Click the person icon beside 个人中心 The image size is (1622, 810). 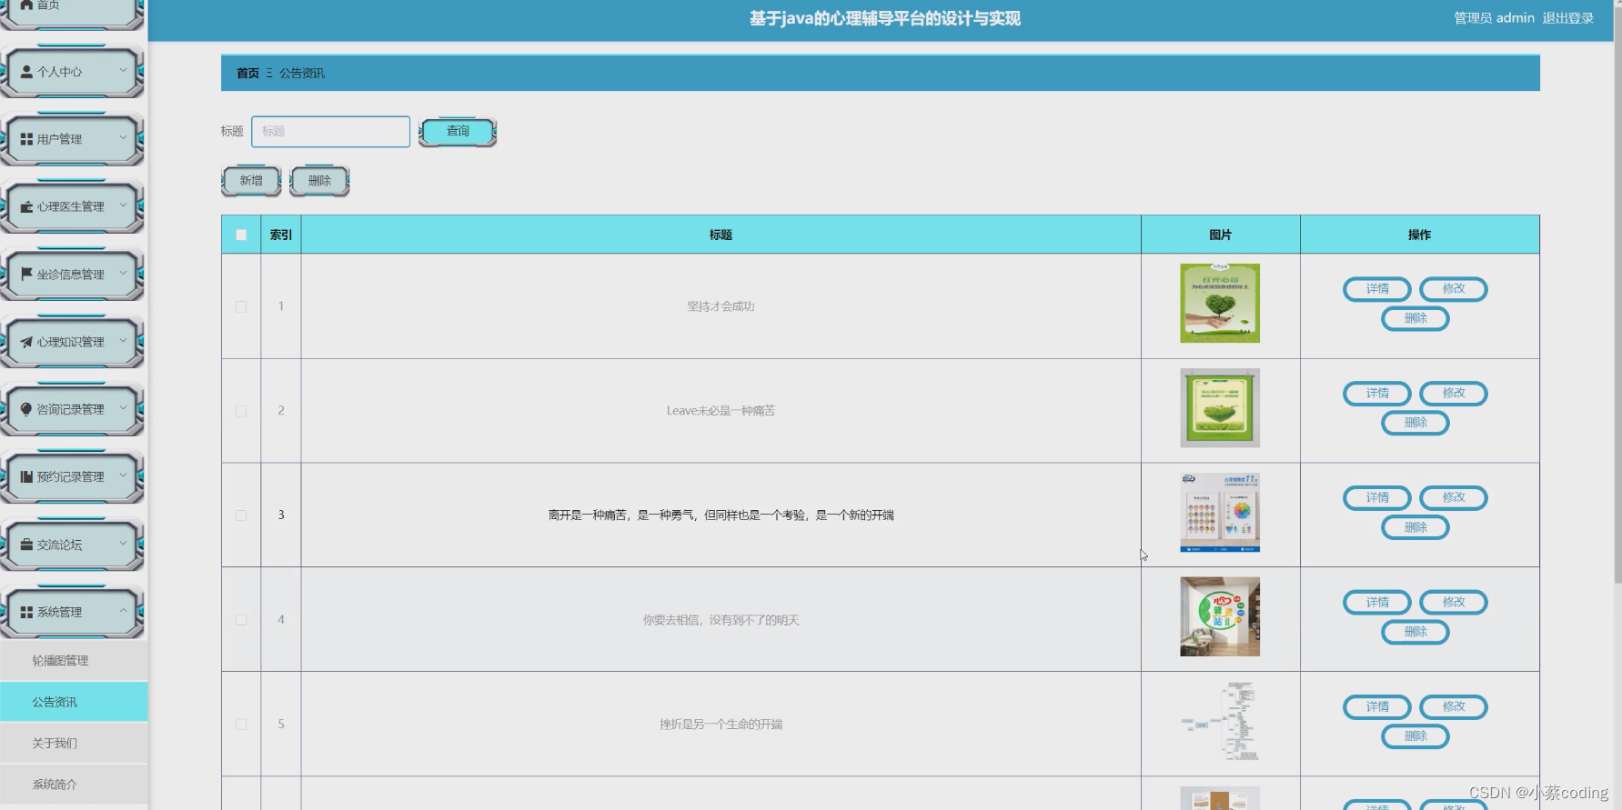click(26, 72)
